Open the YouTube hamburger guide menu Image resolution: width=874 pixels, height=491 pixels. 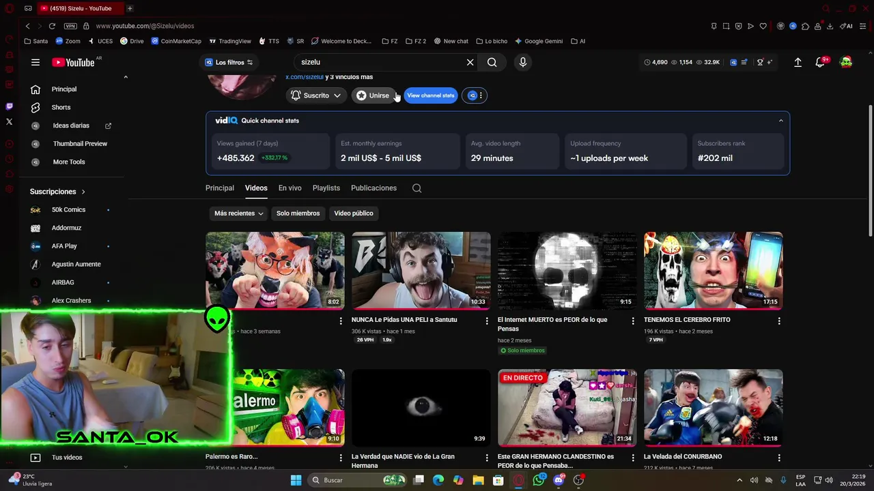36,62
